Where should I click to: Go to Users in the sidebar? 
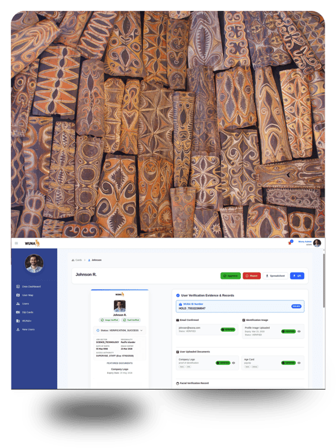tap(22, 303)
